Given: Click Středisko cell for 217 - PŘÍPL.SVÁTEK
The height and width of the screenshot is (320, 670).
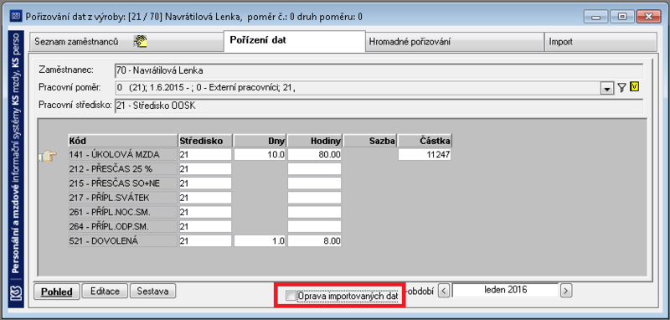Looking at the screenshot, I should (205, 198).
